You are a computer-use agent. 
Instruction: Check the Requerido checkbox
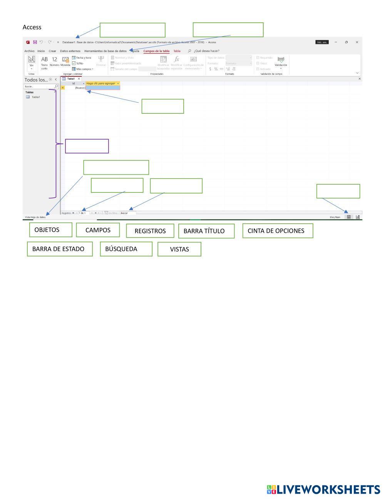(258, 58)
